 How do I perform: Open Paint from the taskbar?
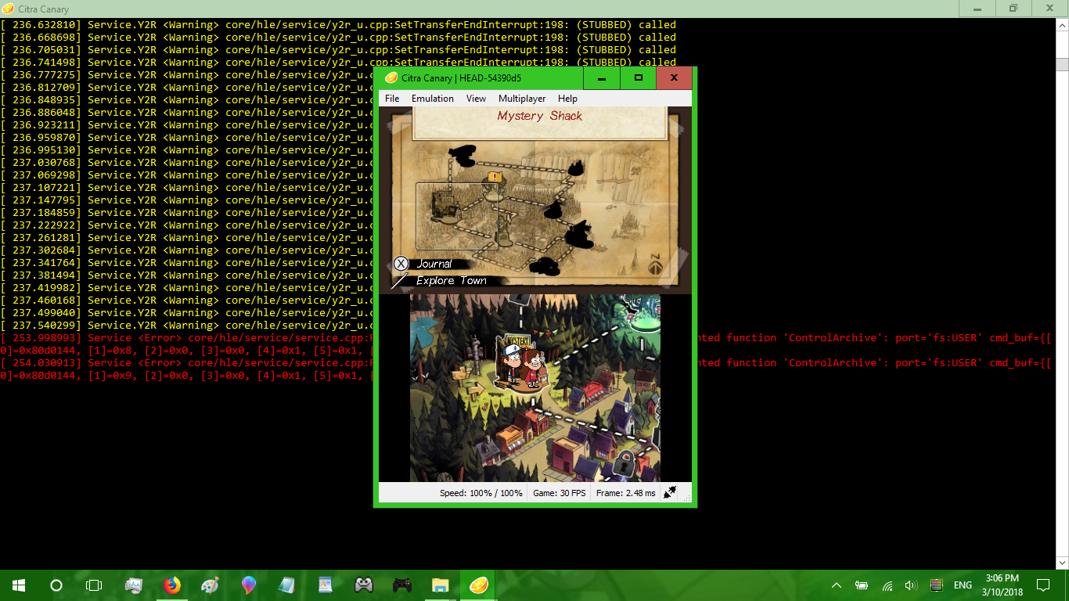[x=211, y=585]
